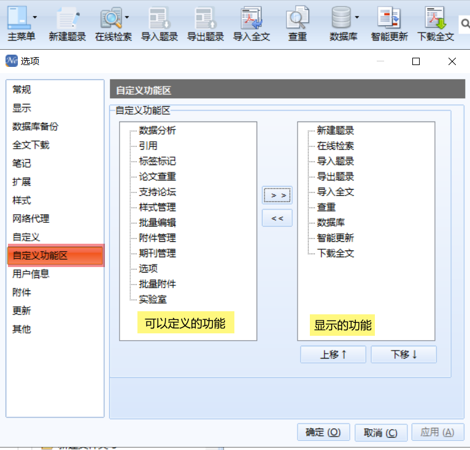Open the 全文下载 options page
The width and height of the screenshot is (470, 450).
pos(31,145)
